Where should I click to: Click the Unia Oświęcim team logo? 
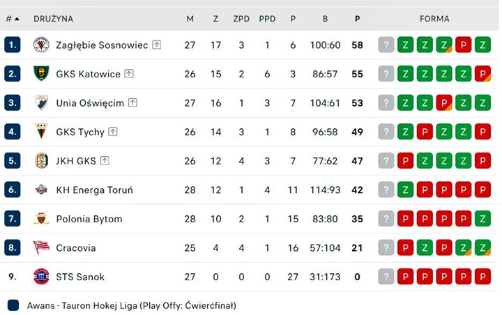click(x=41, y=103)
